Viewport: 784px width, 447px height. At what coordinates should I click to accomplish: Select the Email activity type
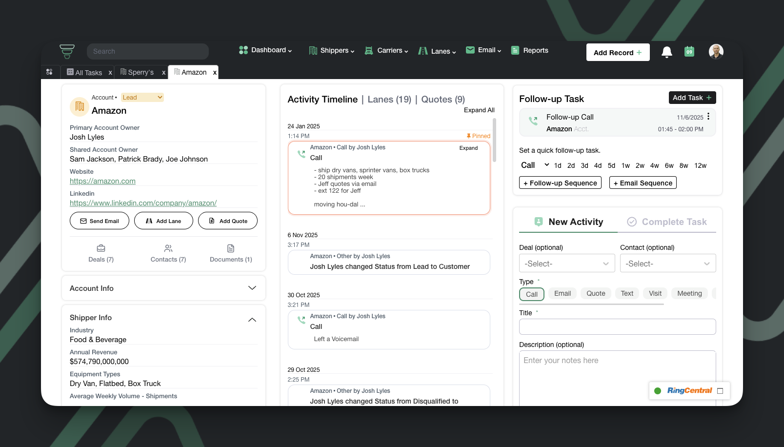click(563, 293)
